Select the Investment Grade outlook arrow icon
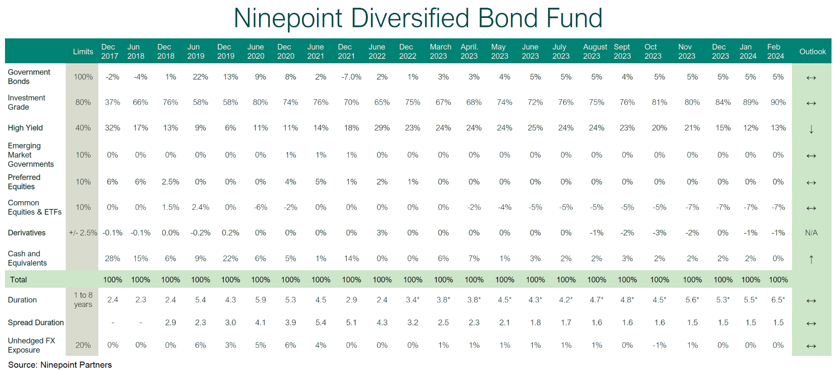This screenshot has height=371, width=836. 811,103
